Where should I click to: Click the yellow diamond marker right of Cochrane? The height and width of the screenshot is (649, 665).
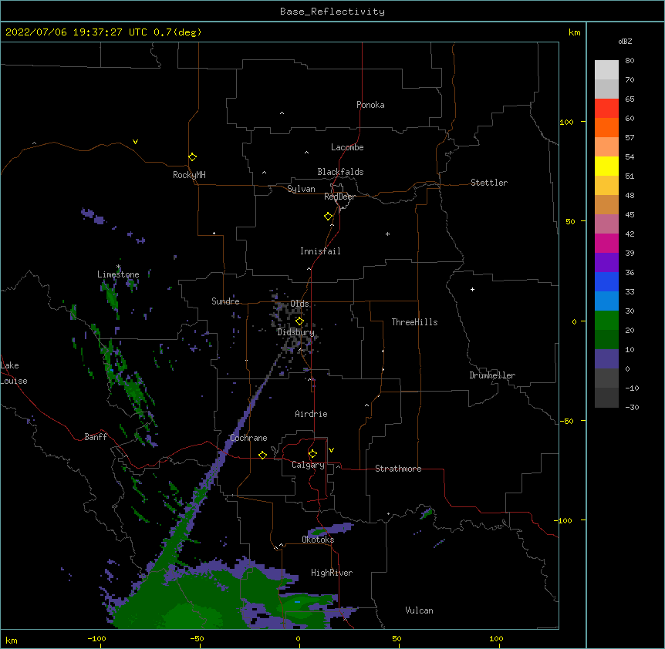pos(262,455)
